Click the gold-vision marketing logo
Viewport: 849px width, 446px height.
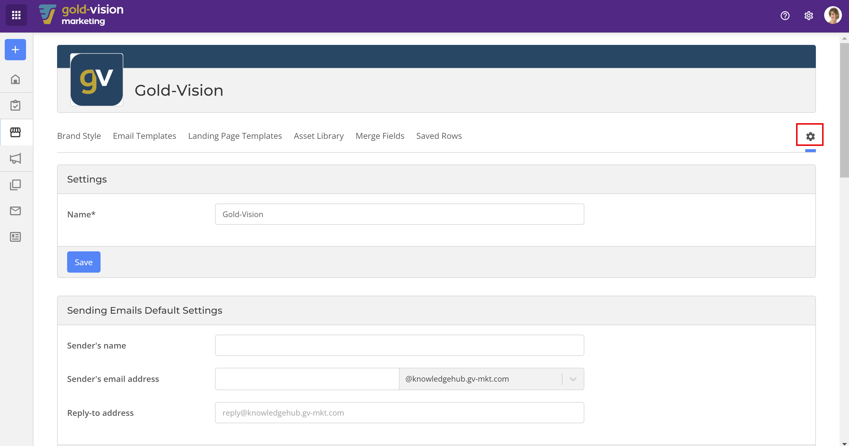81,15
